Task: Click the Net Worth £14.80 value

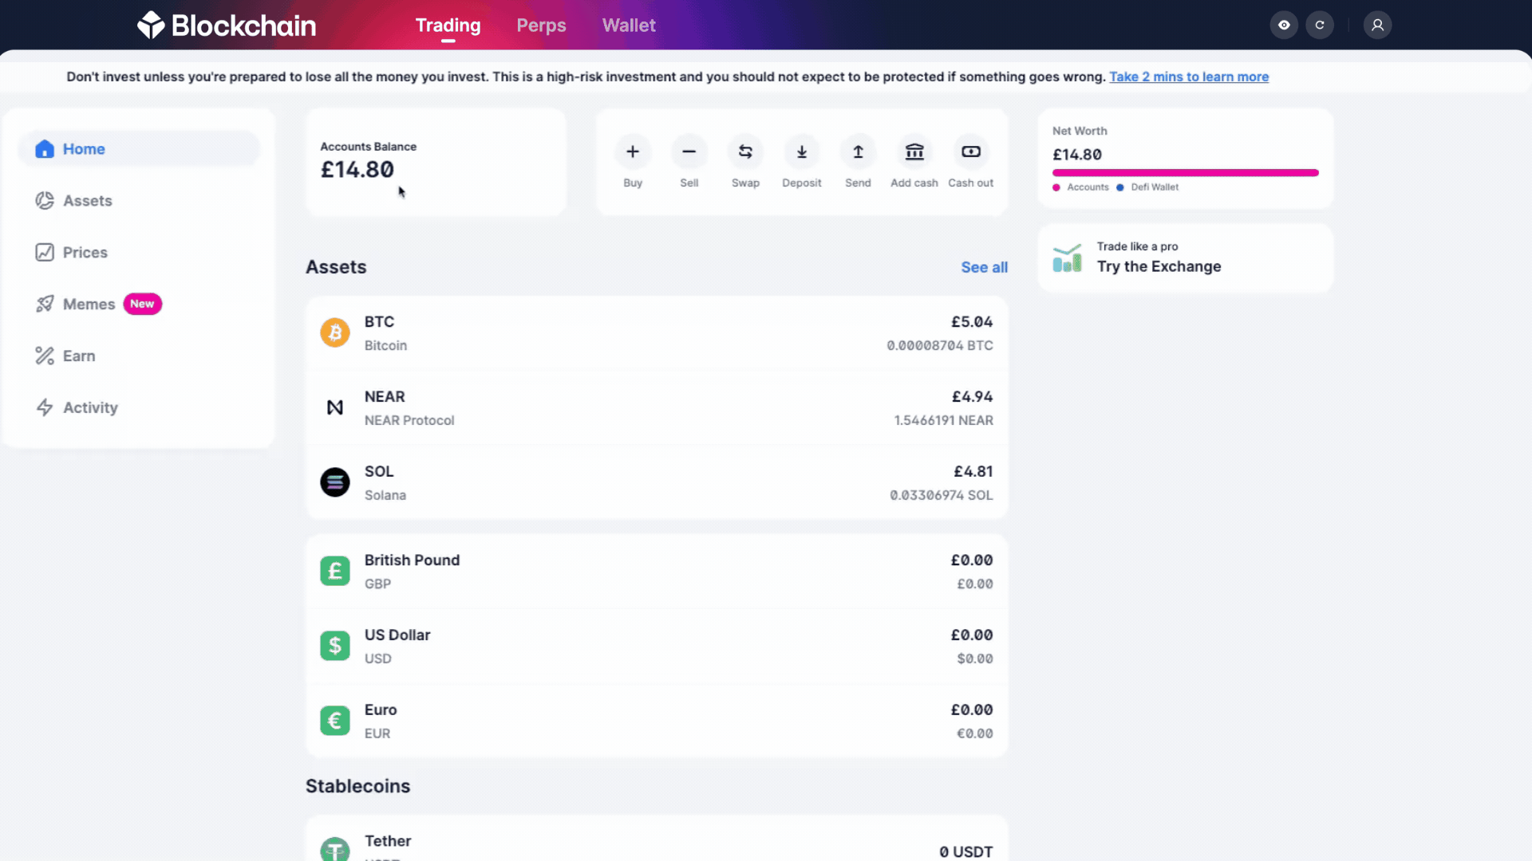Action: pyautogui.click(x=1077, y=155)
